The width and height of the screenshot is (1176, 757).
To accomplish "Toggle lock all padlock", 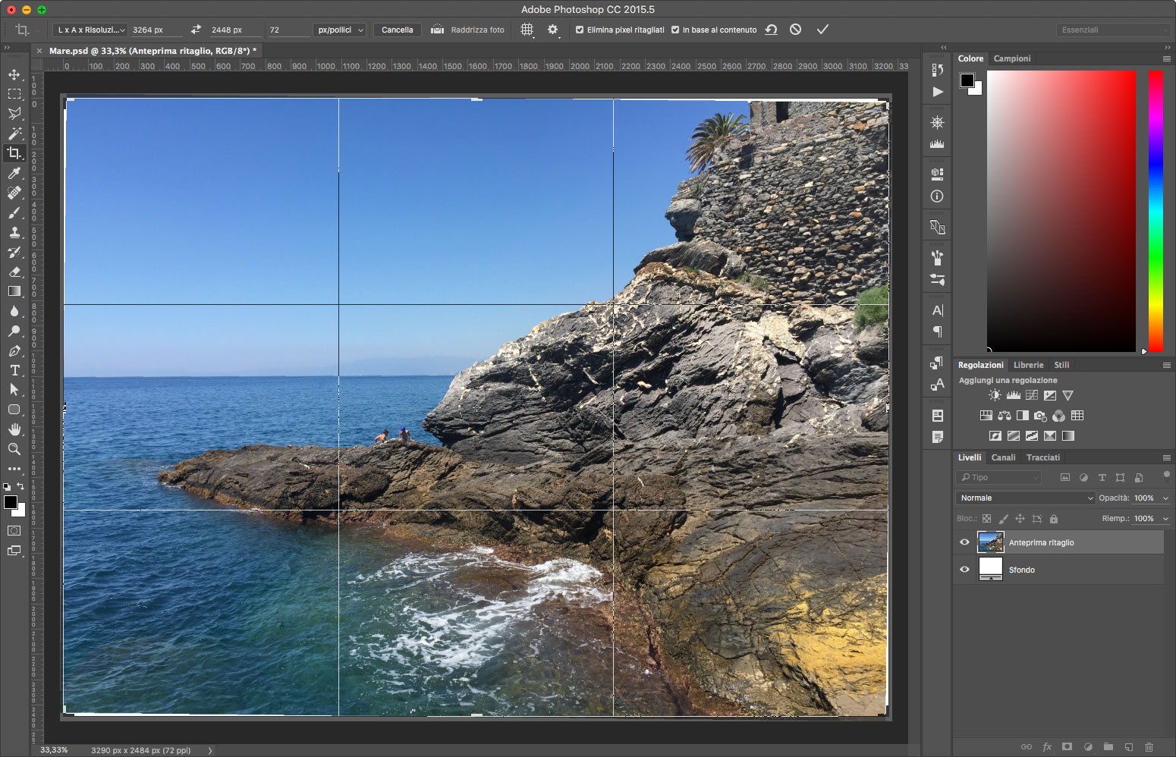I will point(1053,519).
